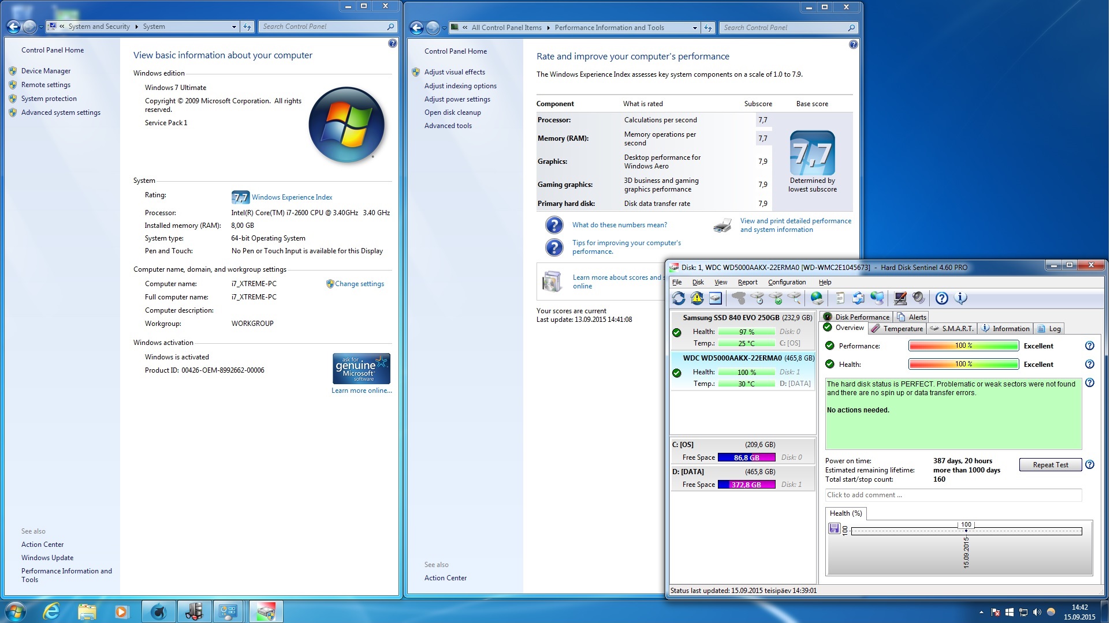Click the Windows Update link

(47, 558)
